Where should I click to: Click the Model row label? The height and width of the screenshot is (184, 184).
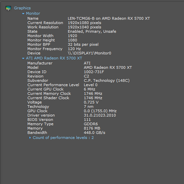coord(33,68)
